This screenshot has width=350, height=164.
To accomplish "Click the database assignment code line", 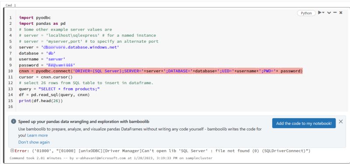I will pyautogui.click(x=37, y=53).
